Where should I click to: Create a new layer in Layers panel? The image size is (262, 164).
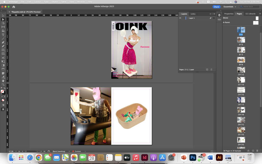(207, 69)
